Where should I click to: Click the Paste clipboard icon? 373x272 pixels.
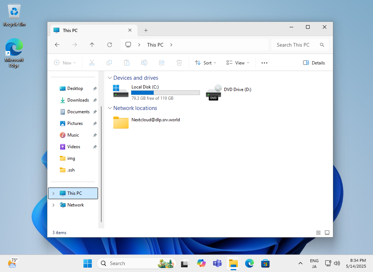[126, 63]
